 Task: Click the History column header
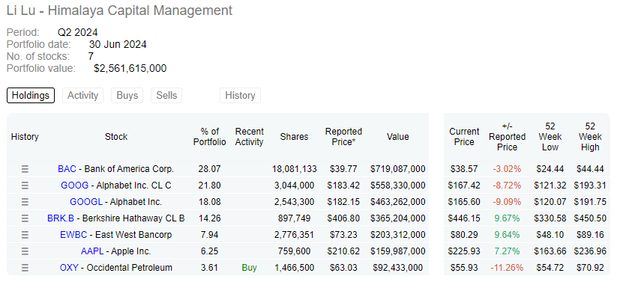[x=25, y=137]
